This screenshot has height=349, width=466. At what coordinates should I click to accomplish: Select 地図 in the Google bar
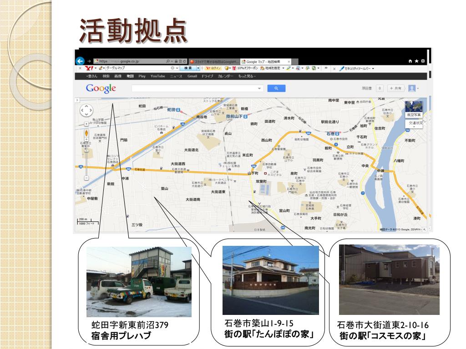click(130, 76)
